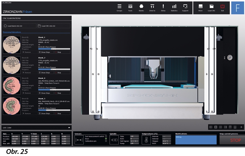Show Steps for Blank_2
The image size is (245, 156).
pyautogui.click(x=46, y=73)
